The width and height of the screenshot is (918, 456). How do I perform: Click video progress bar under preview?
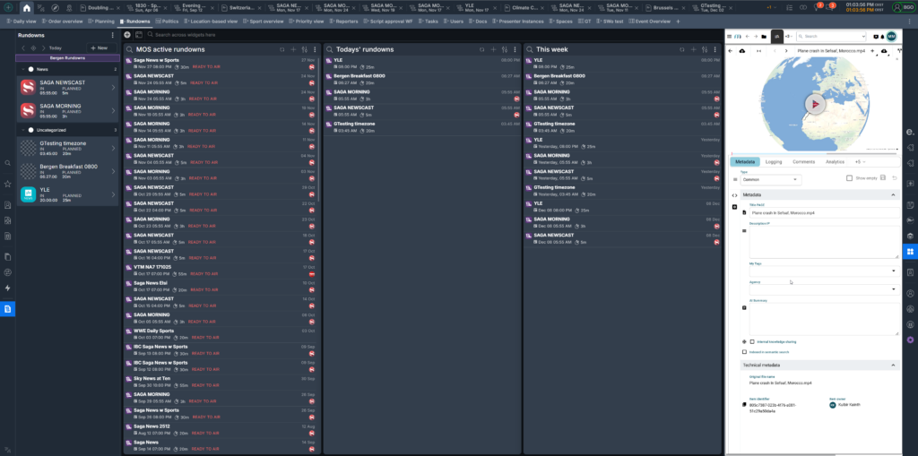tap(814, 153)
